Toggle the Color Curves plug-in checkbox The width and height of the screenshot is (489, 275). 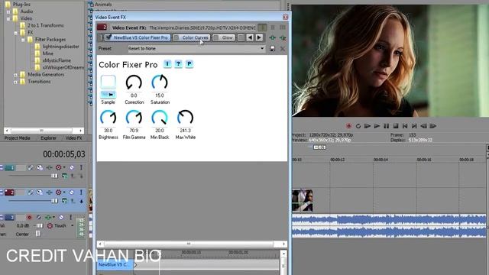176,37
